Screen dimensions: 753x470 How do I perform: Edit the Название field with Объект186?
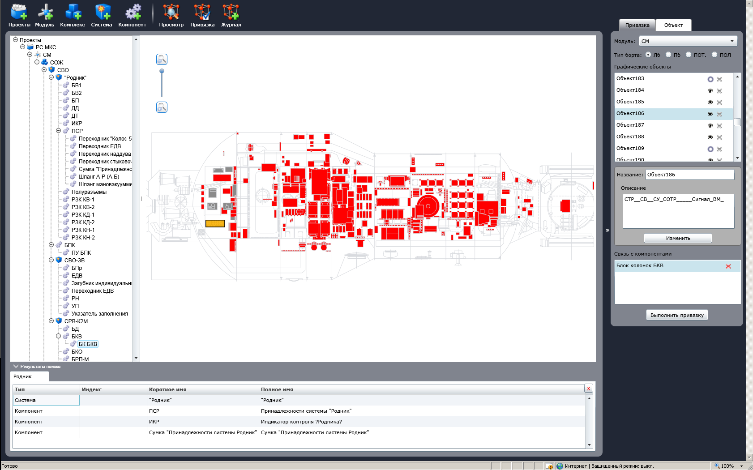click(x=690, y=175)
